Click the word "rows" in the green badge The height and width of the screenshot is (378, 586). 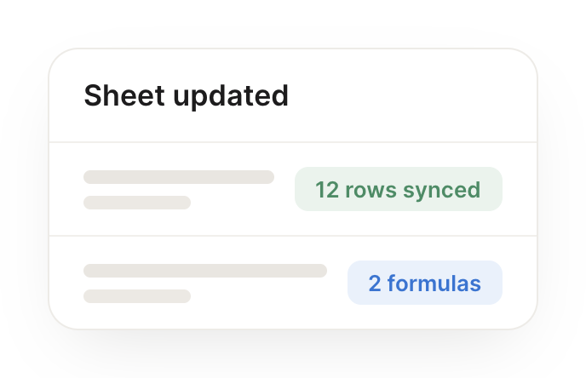(x=371, y=191)
